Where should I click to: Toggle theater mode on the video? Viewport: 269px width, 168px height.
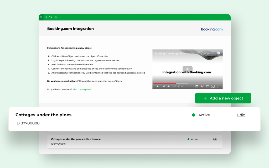point(208,86)
